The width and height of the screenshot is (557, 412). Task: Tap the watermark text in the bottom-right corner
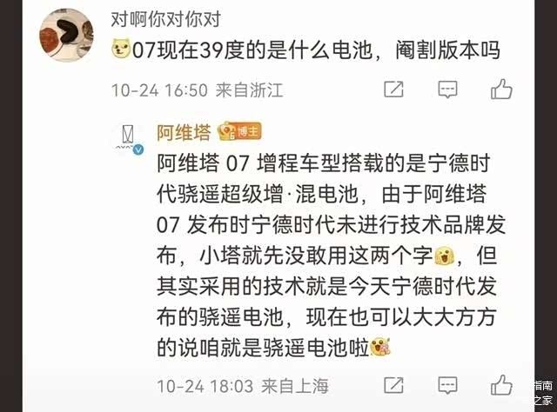click(543, 393)
